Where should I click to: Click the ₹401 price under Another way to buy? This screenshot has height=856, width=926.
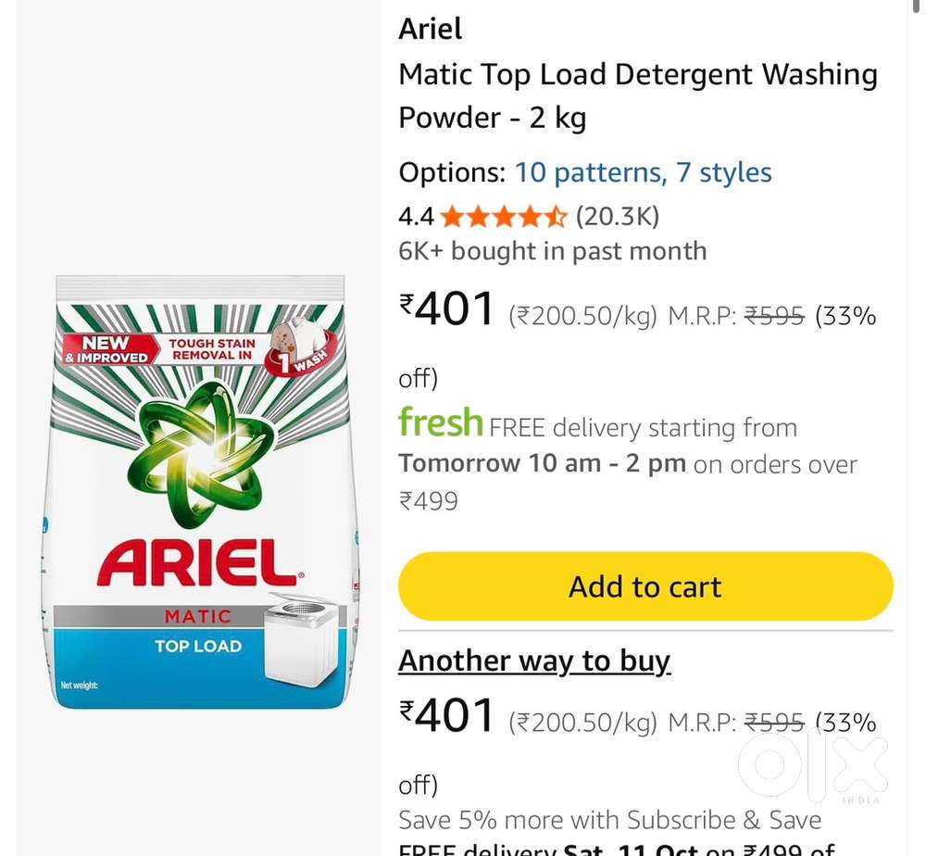pos(448,716)
